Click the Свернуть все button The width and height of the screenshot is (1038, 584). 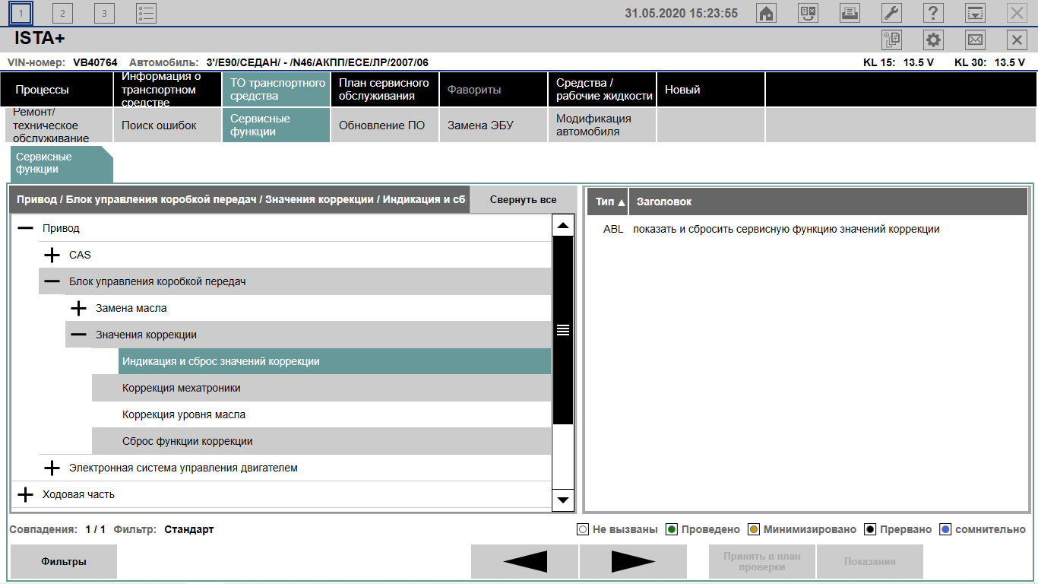coord(523,200)
